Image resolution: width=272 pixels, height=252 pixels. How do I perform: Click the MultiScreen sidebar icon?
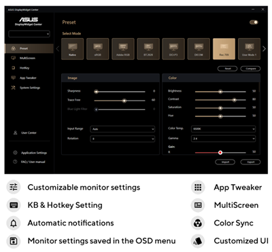tap(14, 58)
